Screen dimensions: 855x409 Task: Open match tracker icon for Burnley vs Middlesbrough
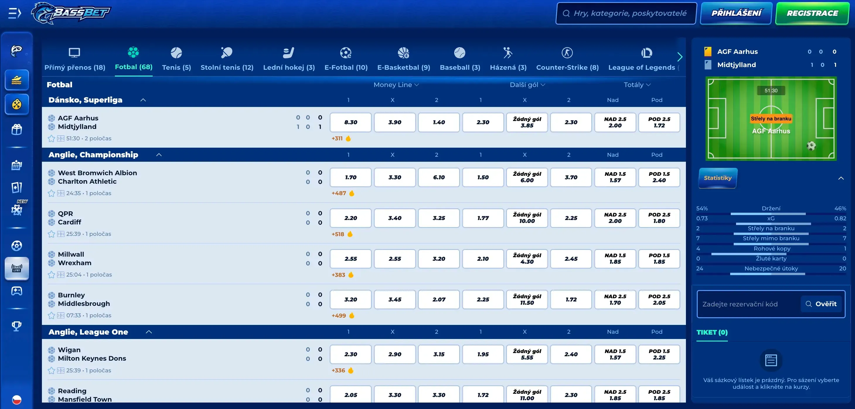[61, 315]
